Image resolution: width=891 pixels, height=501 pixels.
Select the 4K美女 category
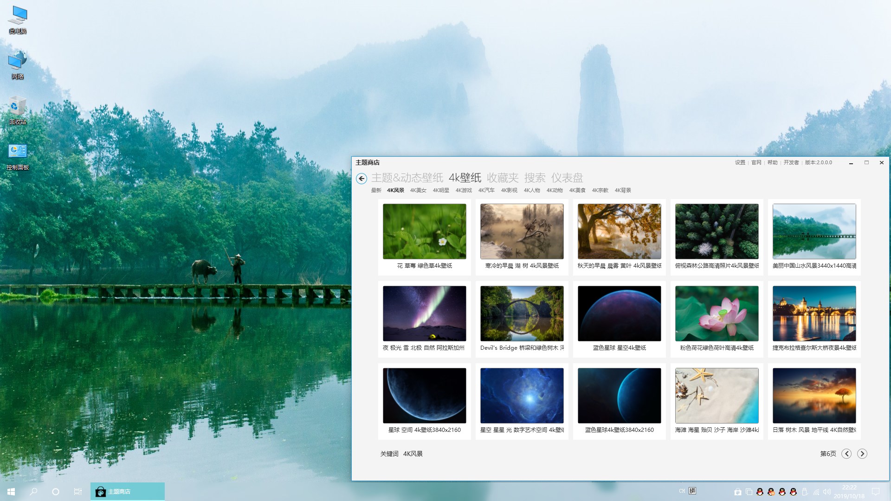coord(418,190)
